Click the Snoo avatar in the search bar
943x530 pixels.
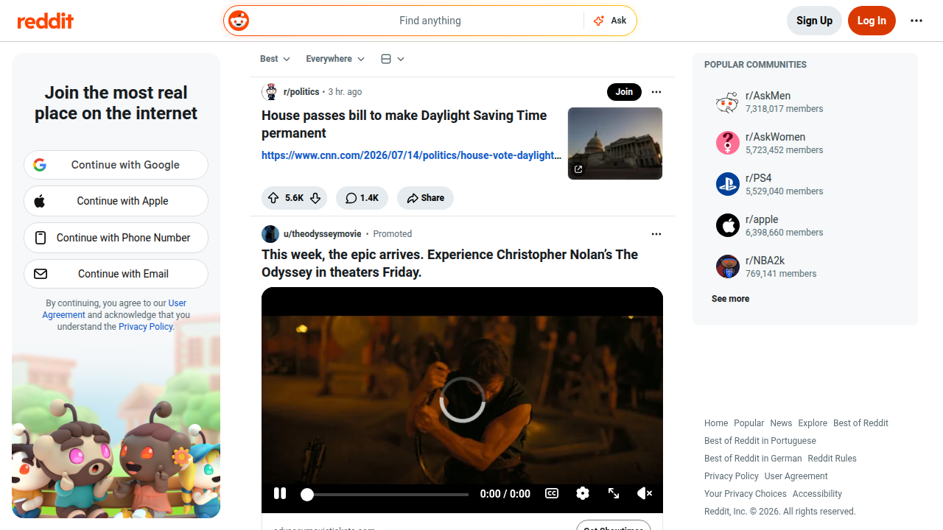[x=238, y=21]
